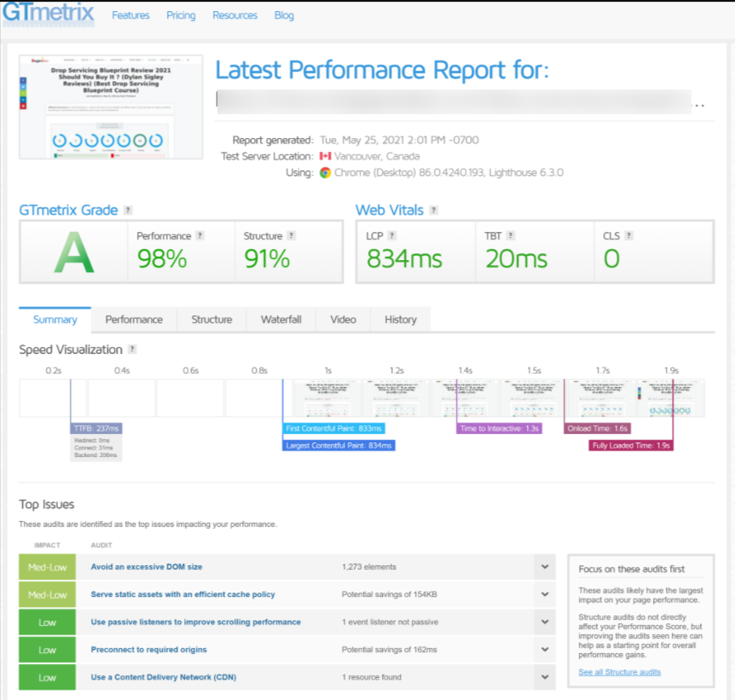Click the help icon next to Structure score

tap(291, 235)
